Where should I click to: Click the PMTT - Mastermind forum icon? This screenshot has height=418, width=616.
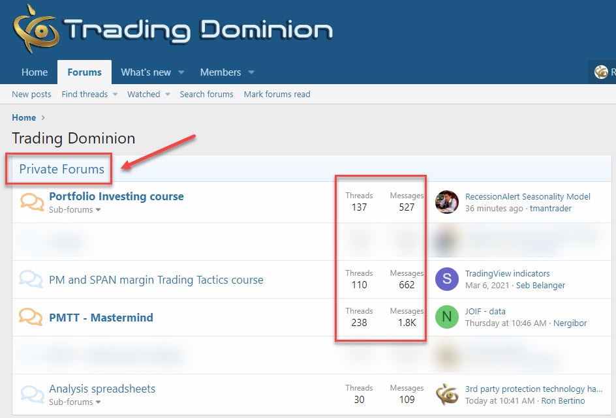[x=31, y=317]
